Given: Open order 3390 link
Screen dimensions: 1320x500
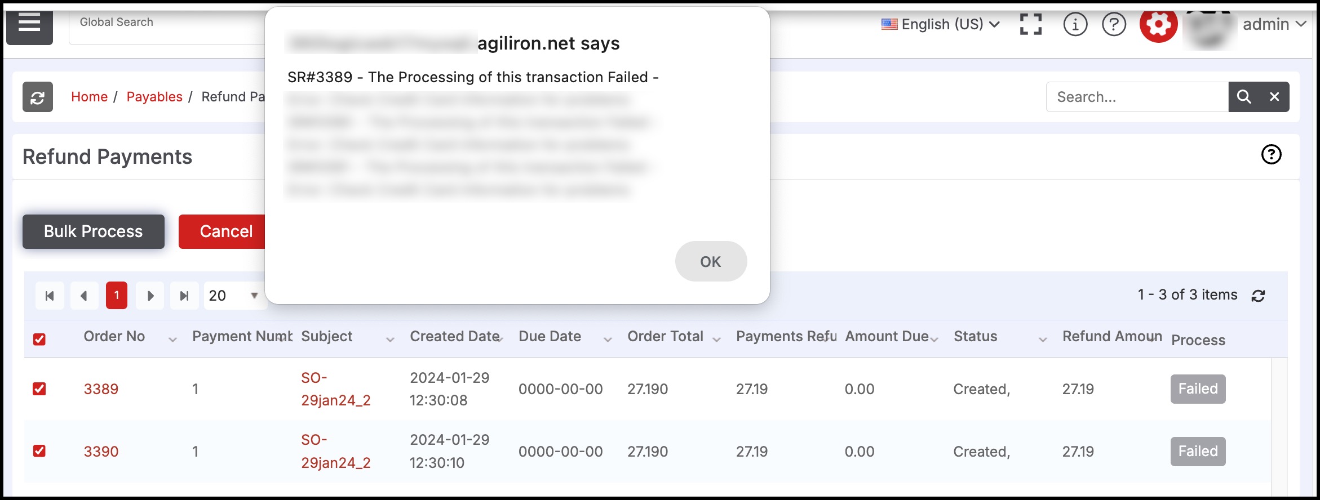Looking at the screenshot, I should 101,452.
